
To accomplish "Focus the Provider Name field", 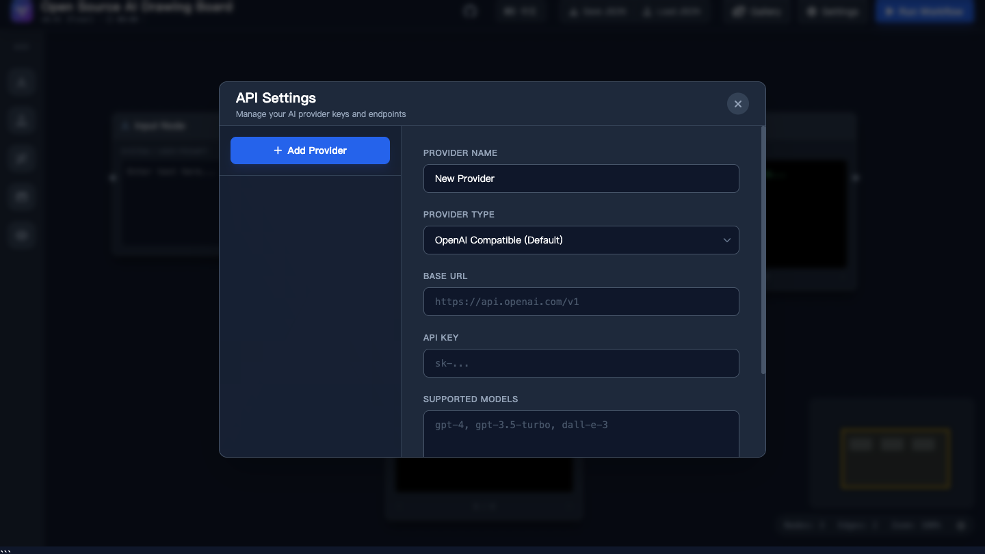I will click(x=581, y=179).
